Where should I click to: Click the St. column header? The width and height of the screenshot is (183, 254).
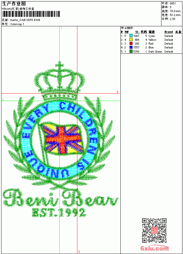point(137,32)
